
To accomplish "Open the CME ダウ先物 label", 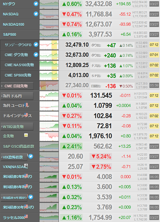I will point(16,55).
